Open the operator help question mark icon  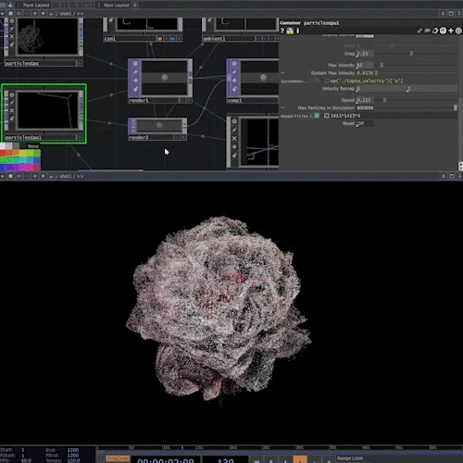pyautogui.click(x=282, y=31)
